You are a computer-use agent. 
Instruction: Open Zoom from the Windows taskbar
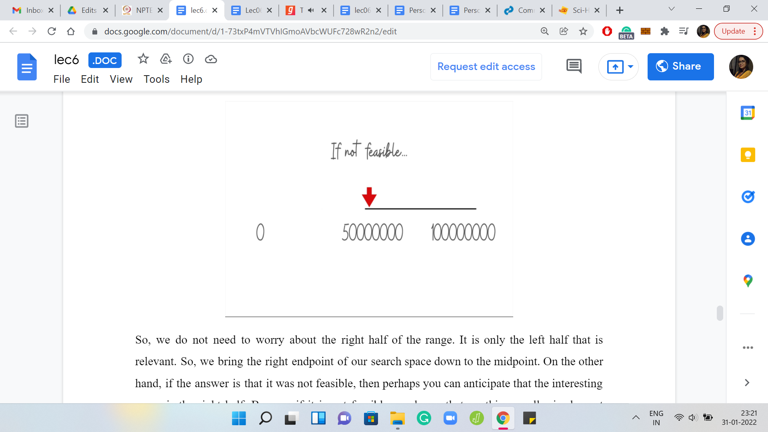tap(450, 418)
